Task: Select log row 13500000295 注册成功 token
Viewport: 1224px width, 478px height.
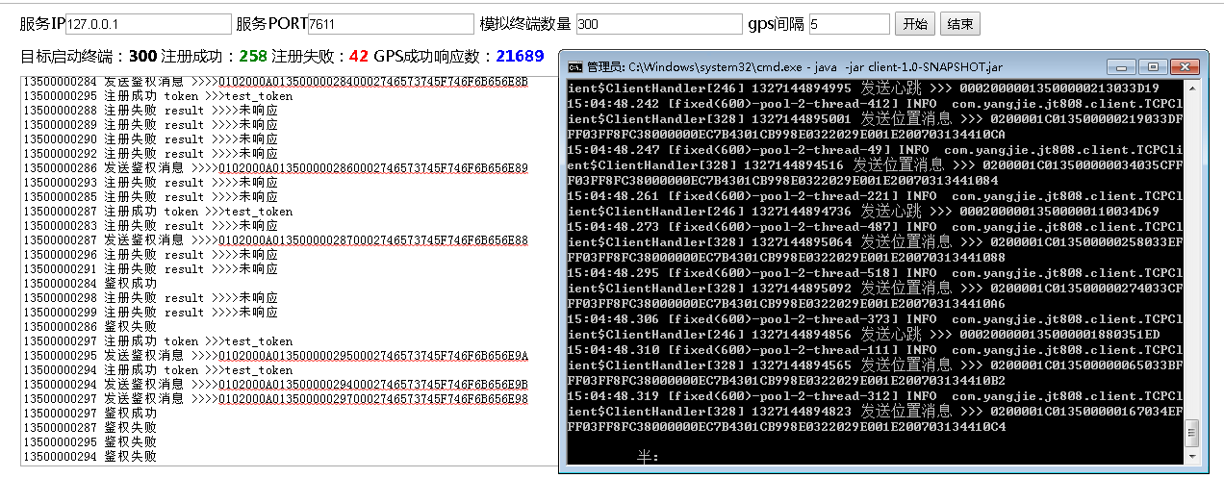Action: [158, 96]
